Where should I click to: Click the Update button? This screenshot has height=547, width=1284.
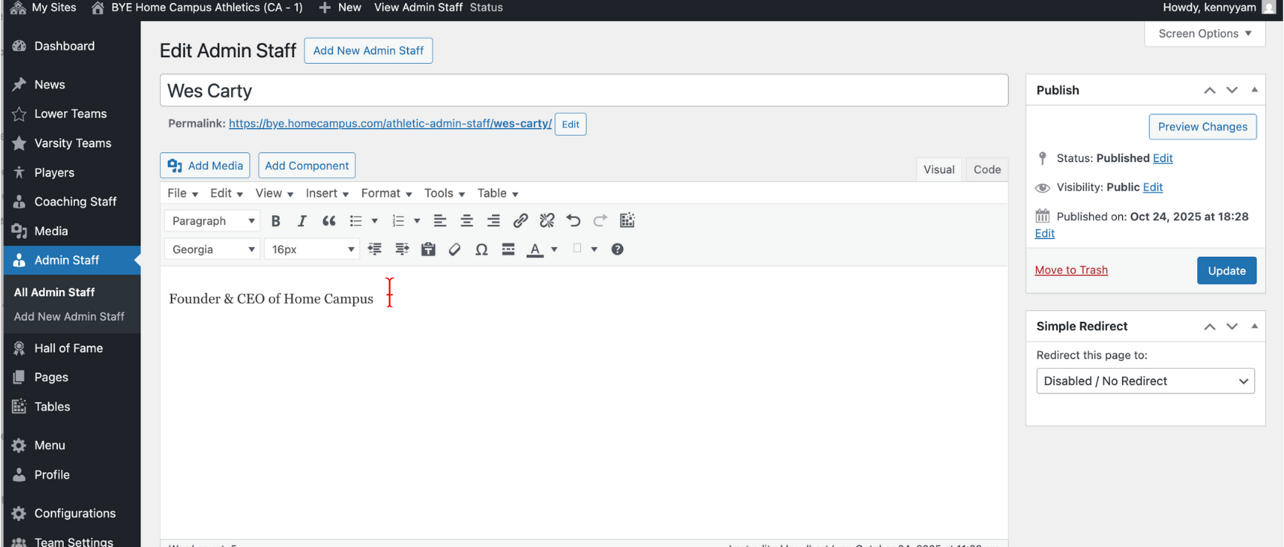pyautogui.click(x=1226, y=271)
